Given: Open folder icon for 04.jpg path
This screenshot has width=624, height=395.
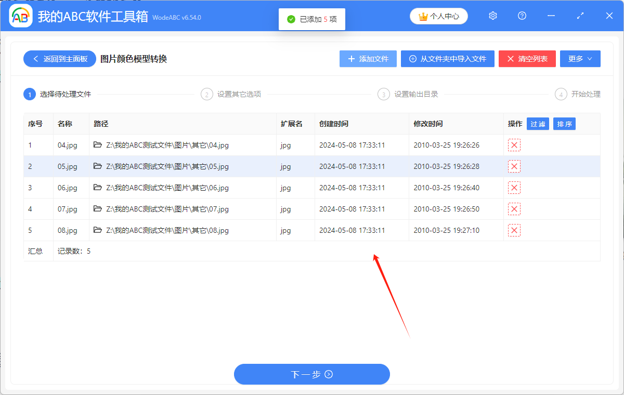Looking at the screenshot, I should [x=98, y=145].
